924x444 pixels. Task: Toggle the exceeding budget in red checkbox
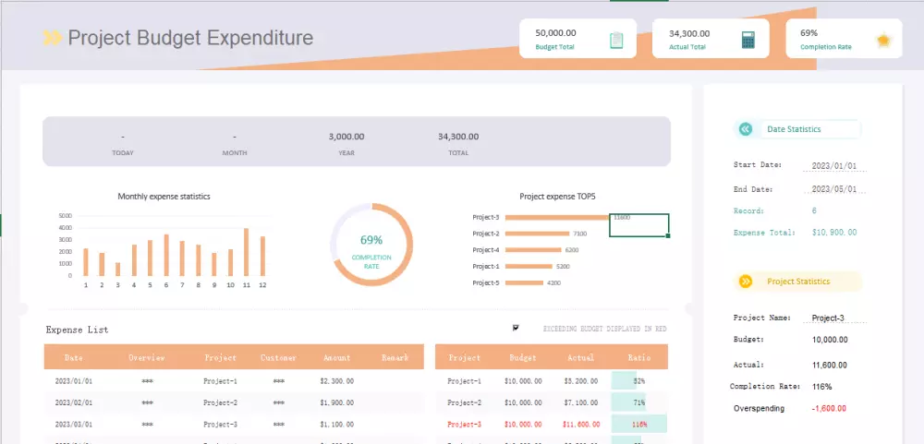pyautogui.click(x=517, y=328)
